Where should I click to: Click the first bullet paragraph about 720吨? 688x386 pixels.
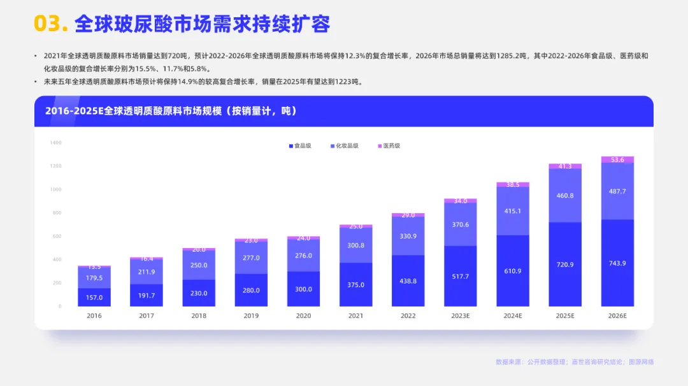346,62
